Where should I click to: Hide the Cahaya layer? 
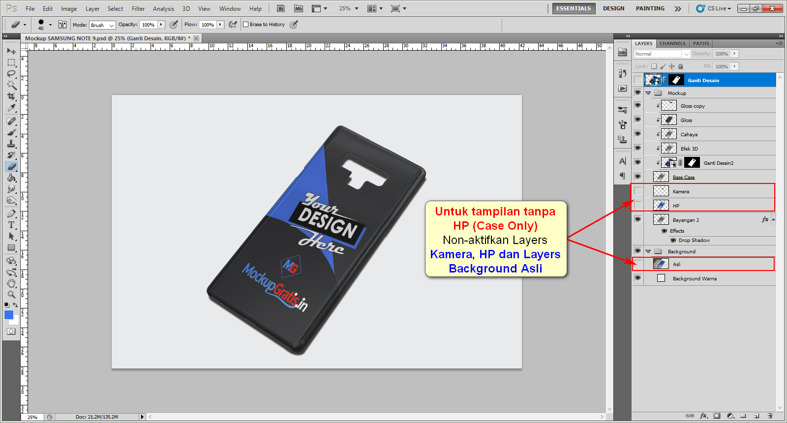pyautogui.click(x=638, y=134)
